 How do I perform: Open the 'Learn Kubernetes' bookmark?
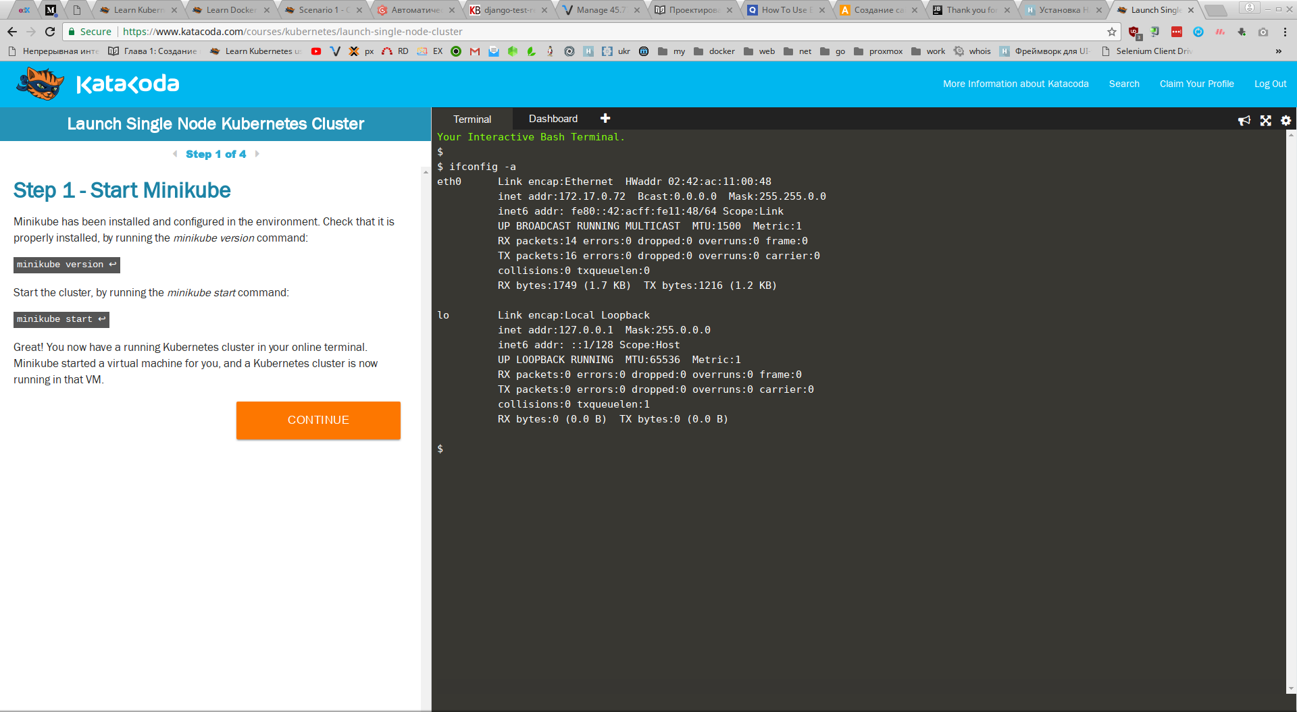coord(256,51)
